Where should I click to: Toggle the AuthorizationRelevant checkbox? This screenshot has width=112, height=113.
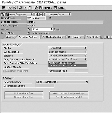(x=5, y=71)
